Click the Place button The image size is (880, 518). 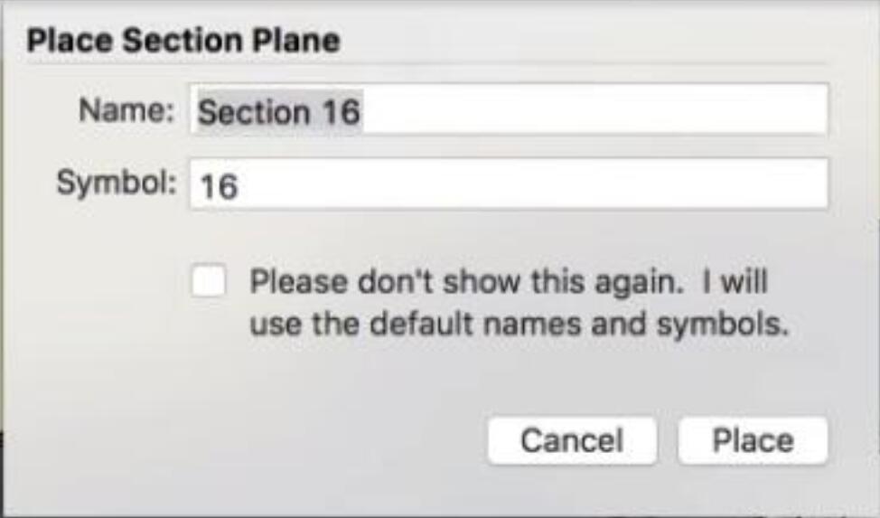pyautogui.click(x=753, y=440)
